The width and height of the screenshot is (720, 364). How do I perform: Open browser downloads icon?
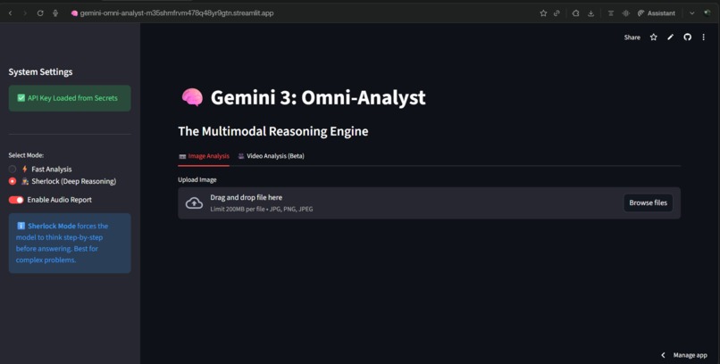(x=591, y=13)
